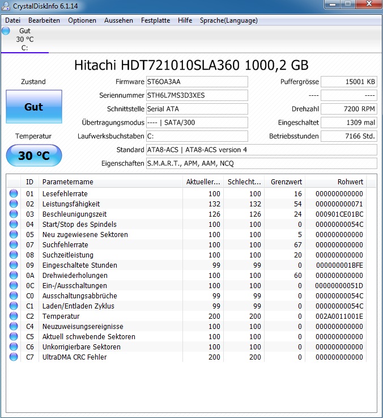Click the status dot for Suchzeitleistung
This screenshot has width=383, height=418.
coord(14,255)
